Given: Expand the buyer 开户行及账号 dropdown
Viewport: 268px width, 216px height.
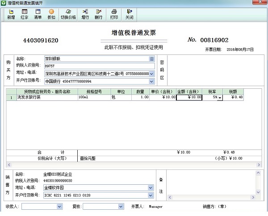Looking at the screenshot, I should 151,82.
